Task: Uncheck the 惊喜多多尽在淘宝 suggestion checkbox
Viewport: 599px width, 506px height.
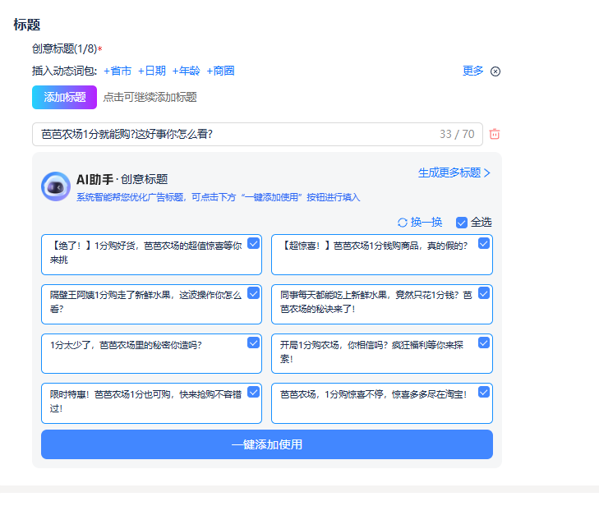Action: 484,392
